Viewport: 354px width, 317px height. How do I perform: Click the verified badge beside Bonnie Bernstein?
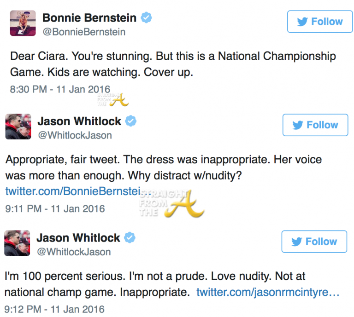[147, 18]
